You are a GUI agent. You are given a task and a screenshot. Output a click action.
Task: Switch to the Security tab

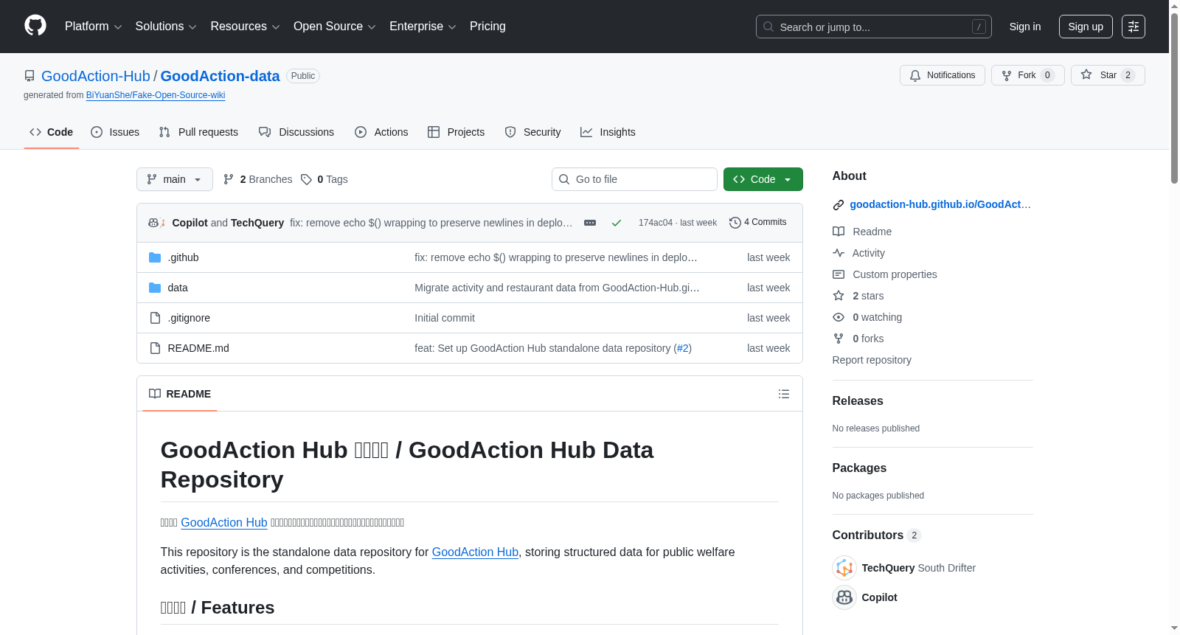tap(532, 132)
